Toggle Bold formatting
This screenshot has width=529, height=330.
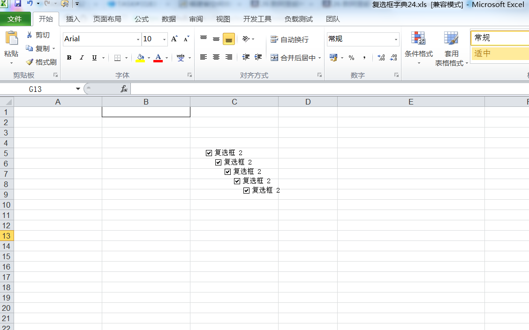click(x=69, y=58)
